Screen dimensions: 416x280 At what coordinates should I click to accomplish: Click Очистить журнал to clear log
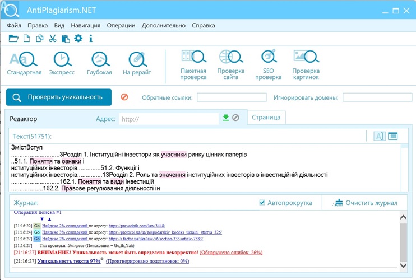(366, 203)
